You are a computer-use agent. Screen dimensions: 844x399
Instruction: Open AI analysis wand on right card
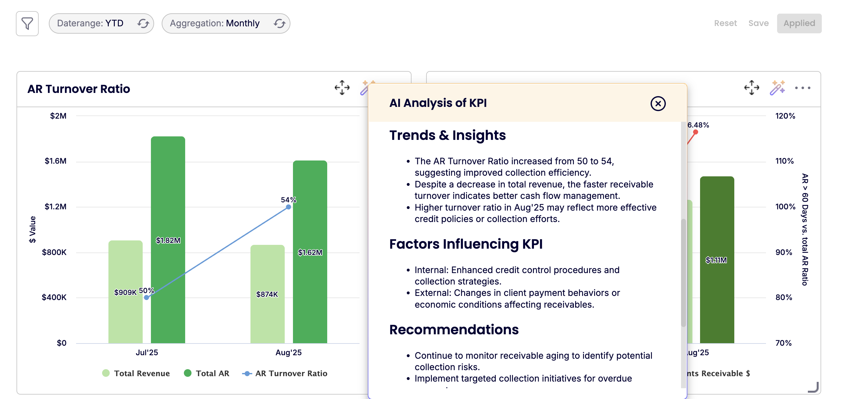pos(777,88)
